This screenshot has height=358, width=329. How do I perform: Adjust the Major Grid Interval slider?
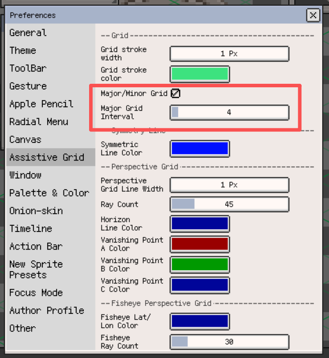(x=229, y=112)
